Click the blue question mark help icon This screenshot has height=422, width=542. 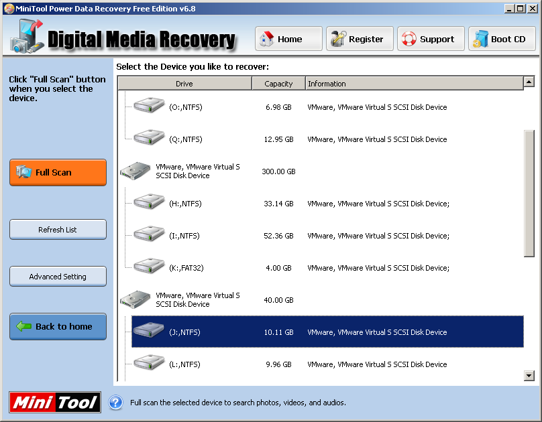[116, 403]
